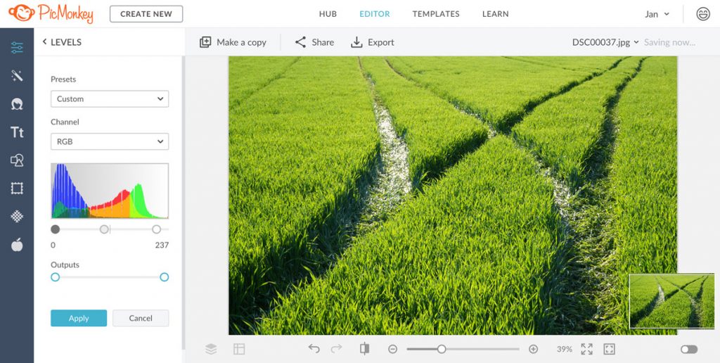Go to the Hub tab
The image size is (720, 363).
328,14
